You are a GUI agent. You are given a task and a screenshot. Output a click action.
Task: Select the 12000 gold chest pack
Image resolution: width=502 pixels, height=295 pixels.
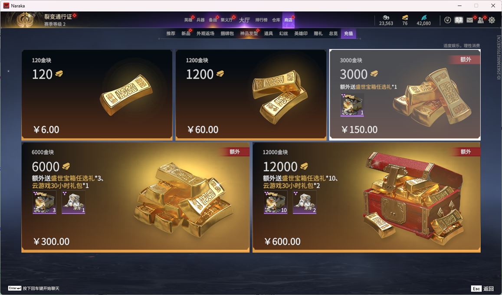(367, 197)
